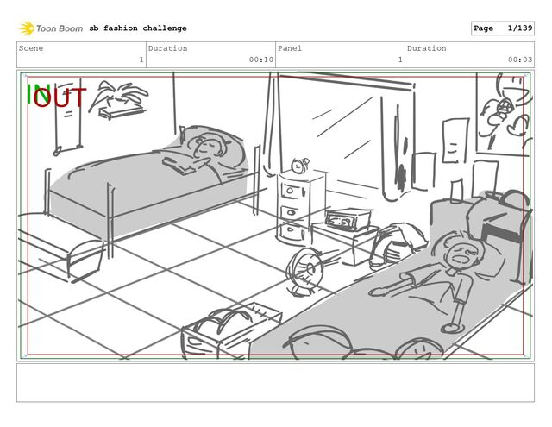Click the Scene number field
The height and width of the screenshot is (427, 552).
81,54
